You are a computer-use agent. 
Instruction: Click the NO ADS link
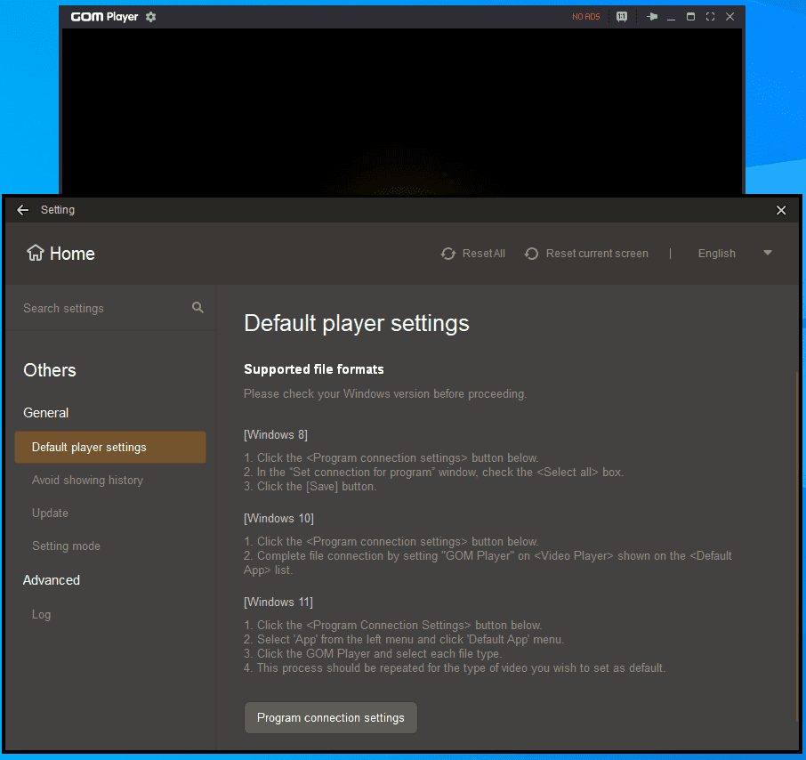pos(586,17)
